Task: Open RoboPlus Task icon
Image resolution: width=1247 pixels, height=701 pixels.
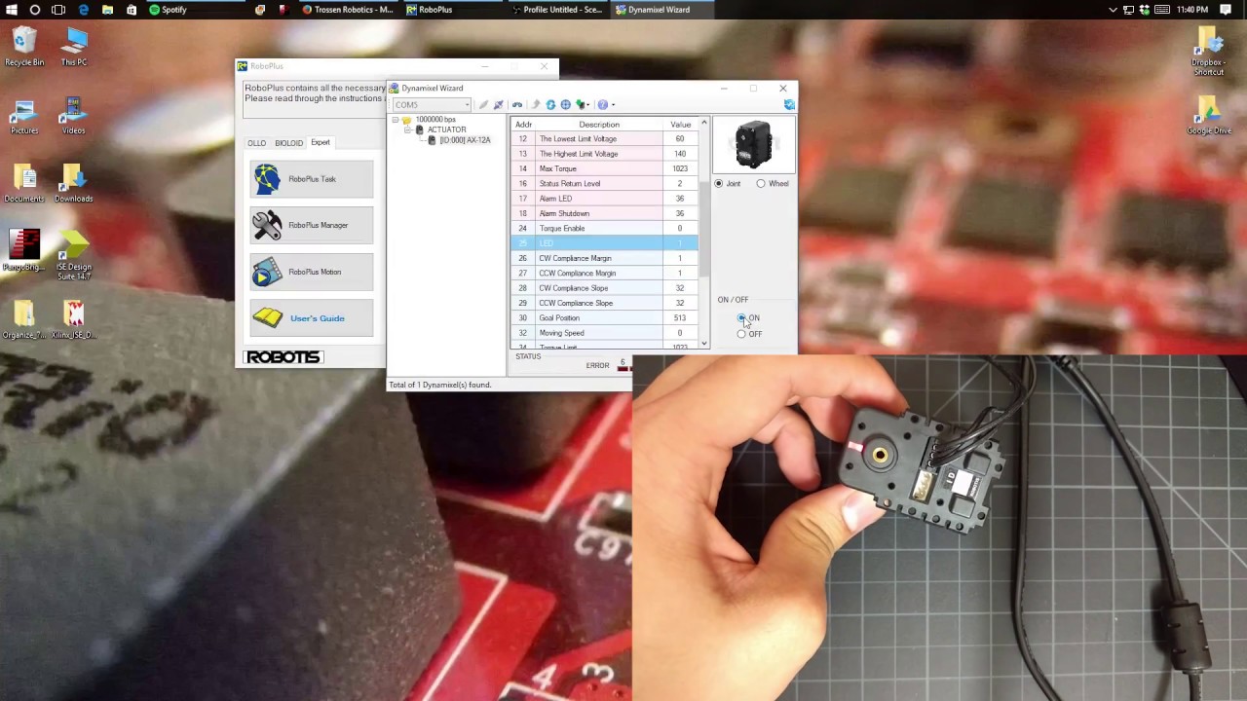Action: tap(267, 179)
